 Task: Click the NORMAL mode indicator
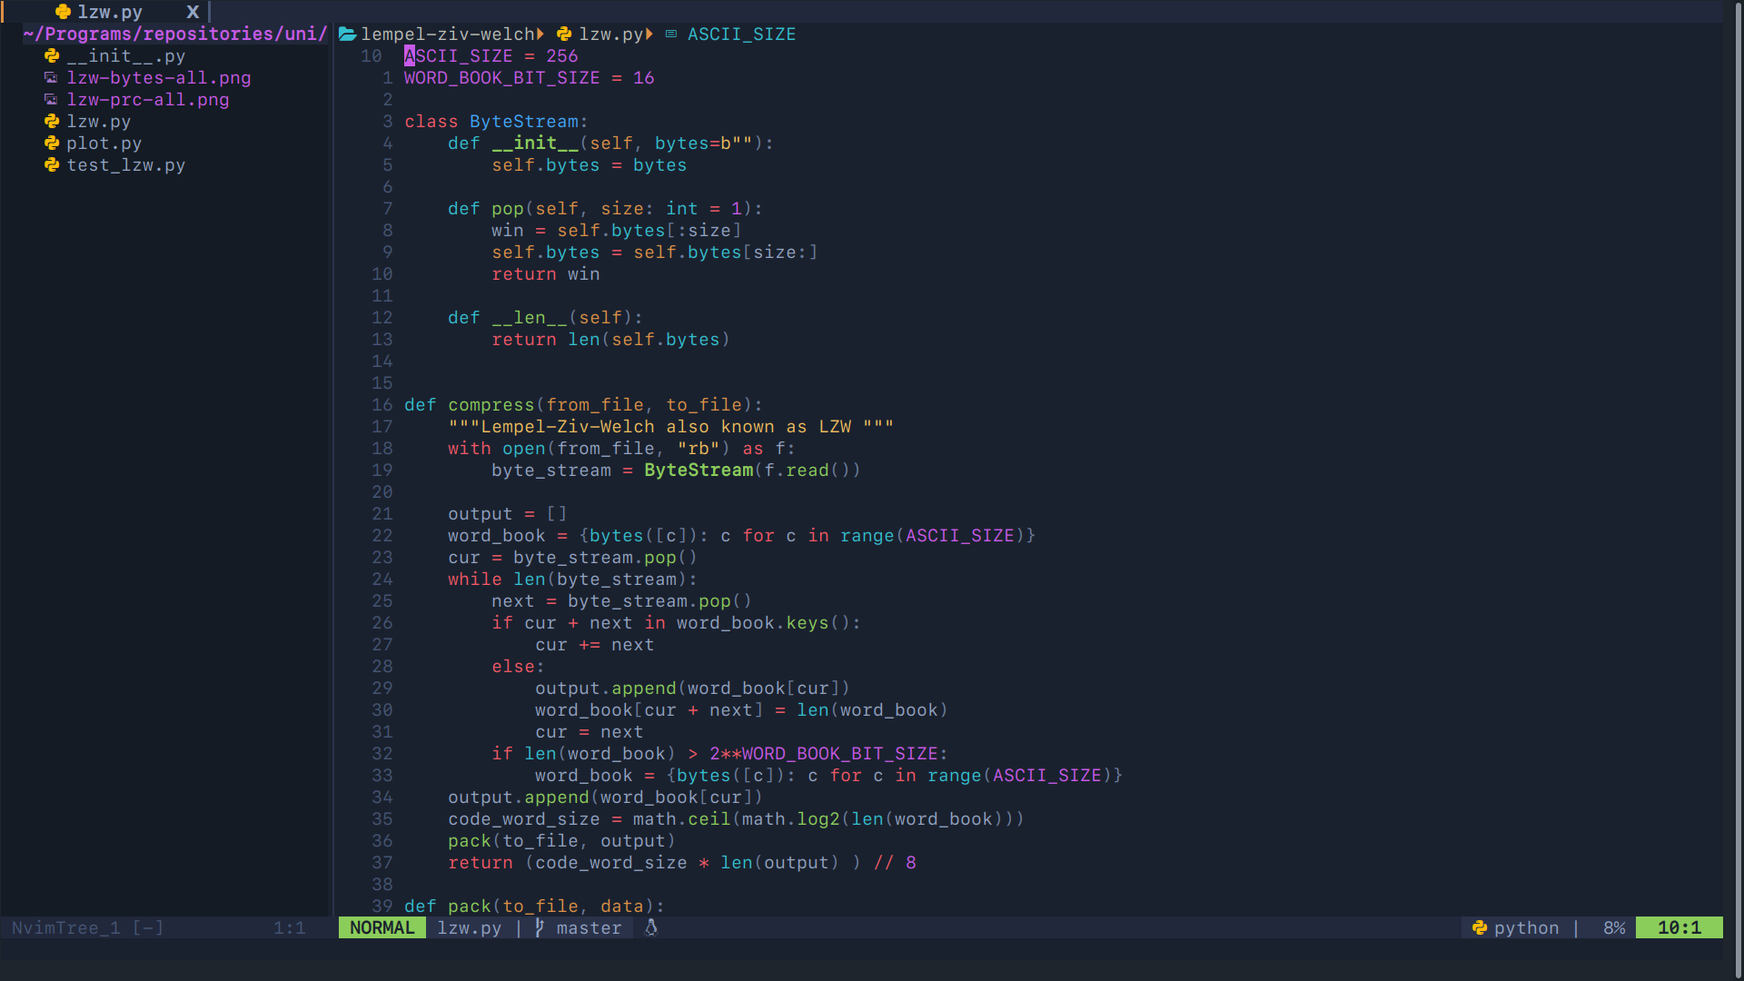click(x=381, y=927)
